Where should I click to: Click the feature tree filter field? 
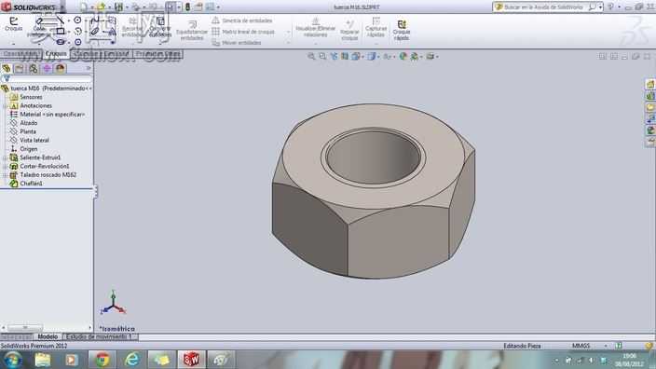[x=47, y=78]
